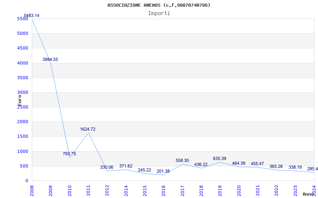Click the 2012 year axis label

point(107,190)
